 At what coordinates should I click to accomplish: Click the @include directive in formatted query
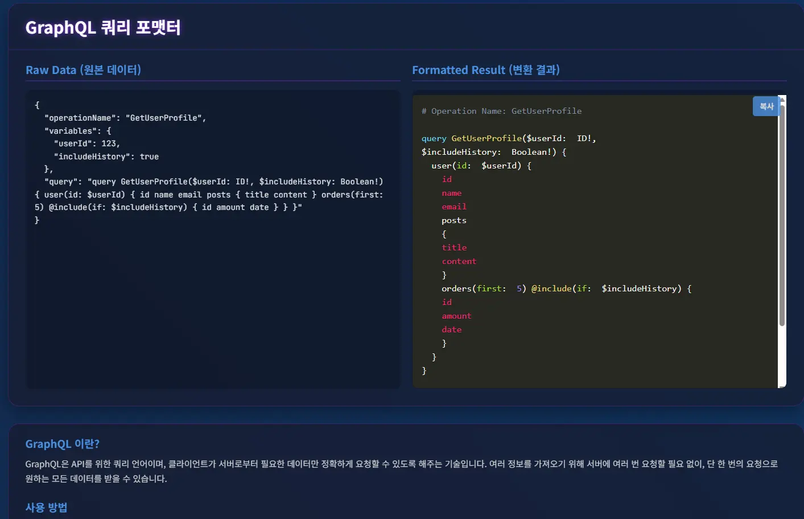(551, 289)
